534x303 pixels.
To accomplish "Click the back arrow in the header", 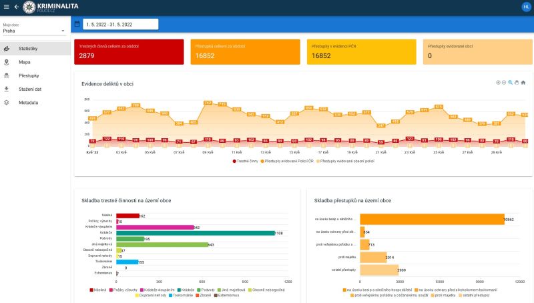I will point(17,7).
